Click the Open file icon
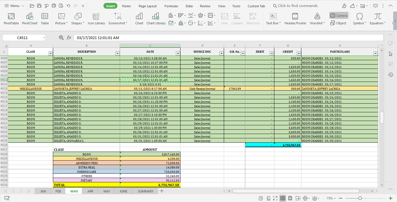Viewport: 397px width, 202px height. coord(32,6)
